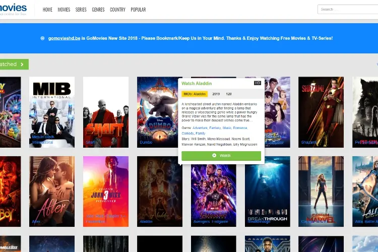
Task: Open John Wick Chapter 3 poster
Action: [x=106, y=192]
